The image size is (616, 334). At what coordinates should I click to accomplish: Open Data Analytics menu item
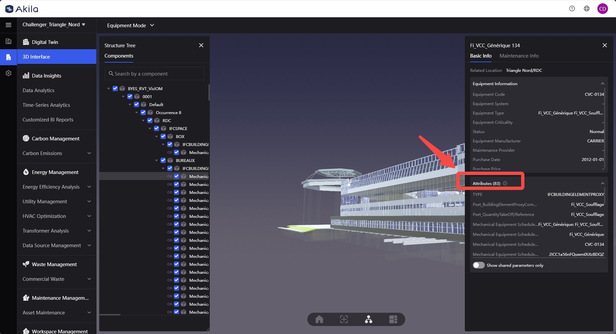click(x=57, y=90)
